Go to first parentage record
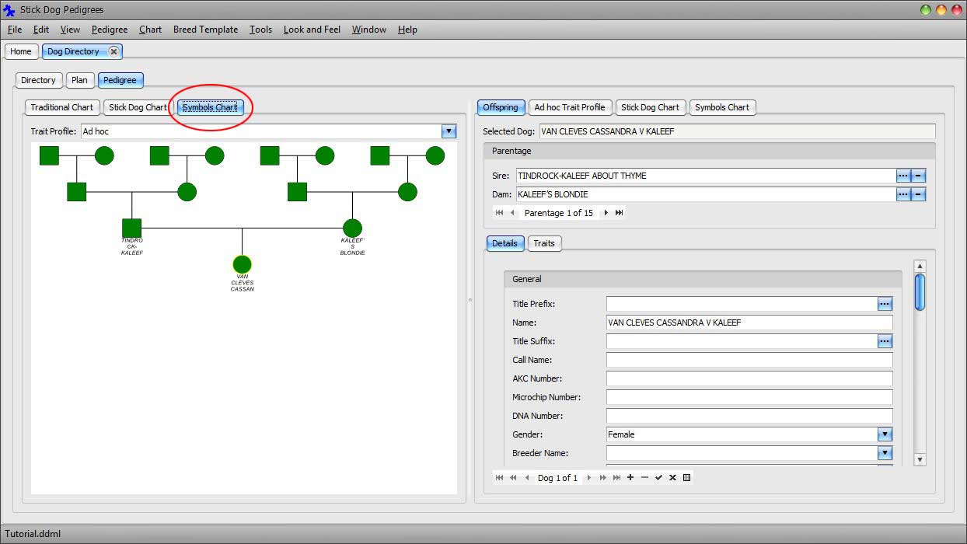Image resolution: width=967 pixels, height=544 pixels. (x=498, y=212)
